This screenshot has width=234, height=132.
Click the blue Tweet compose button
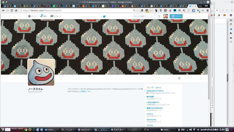(176, 16)
